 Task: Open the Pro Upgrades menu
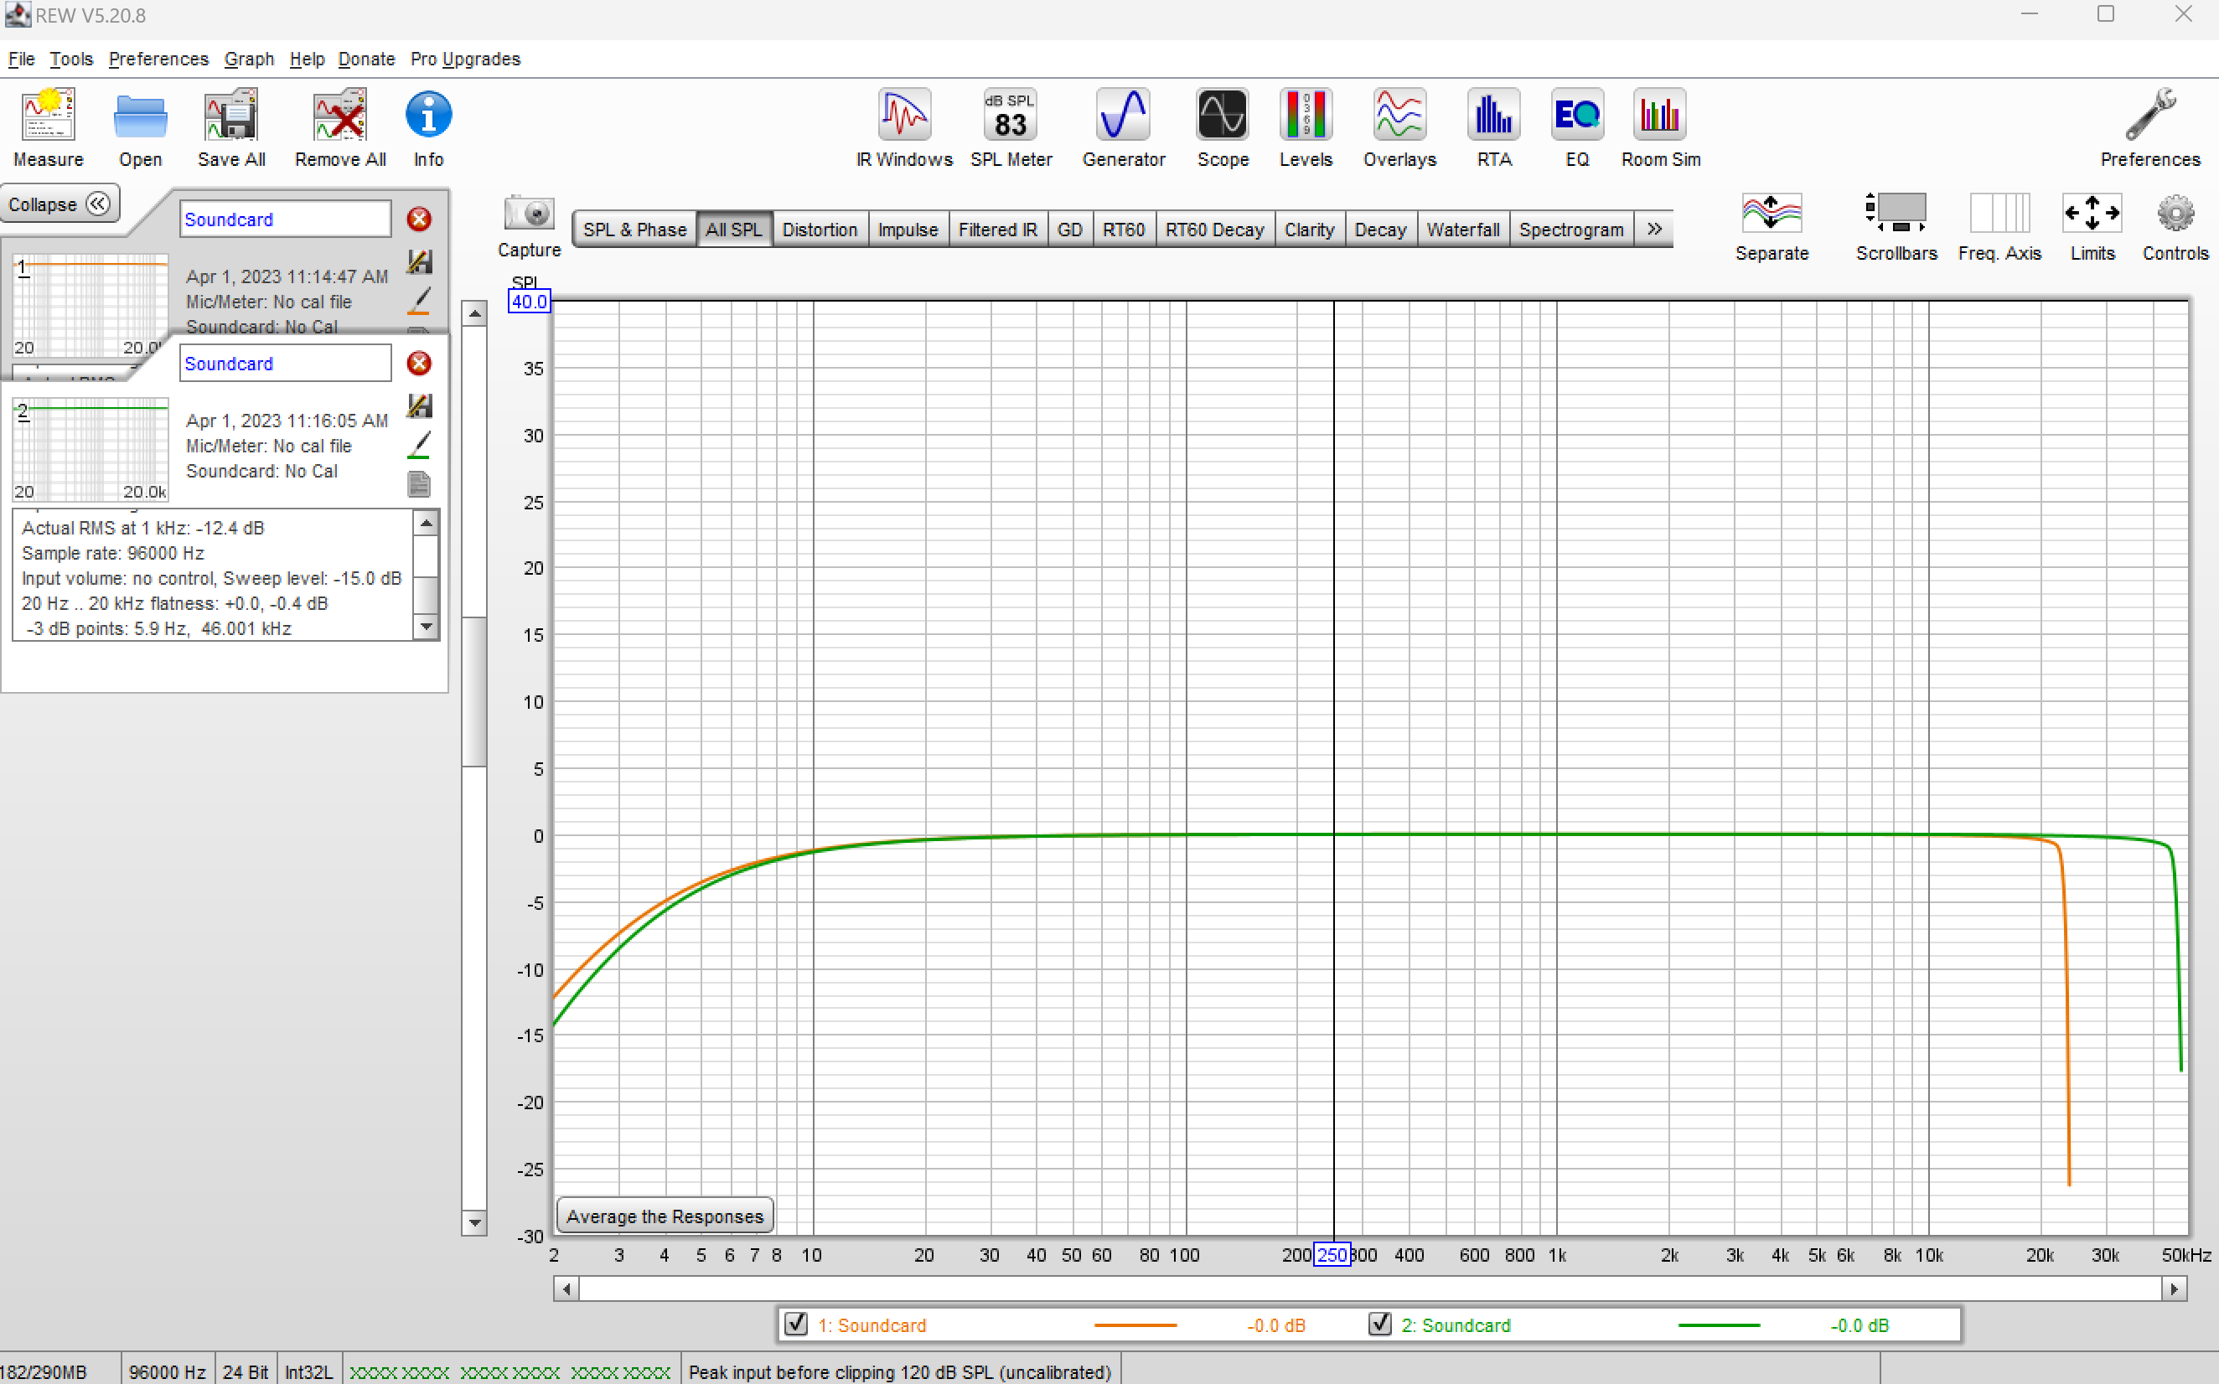[465, 59]
